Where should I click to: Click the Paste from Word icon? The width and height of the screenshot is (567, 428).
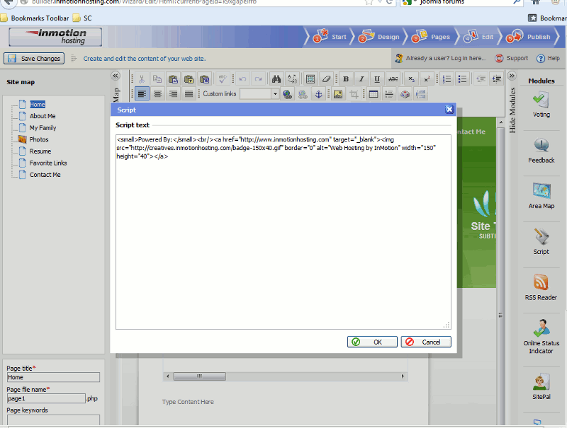pos(205,79)
